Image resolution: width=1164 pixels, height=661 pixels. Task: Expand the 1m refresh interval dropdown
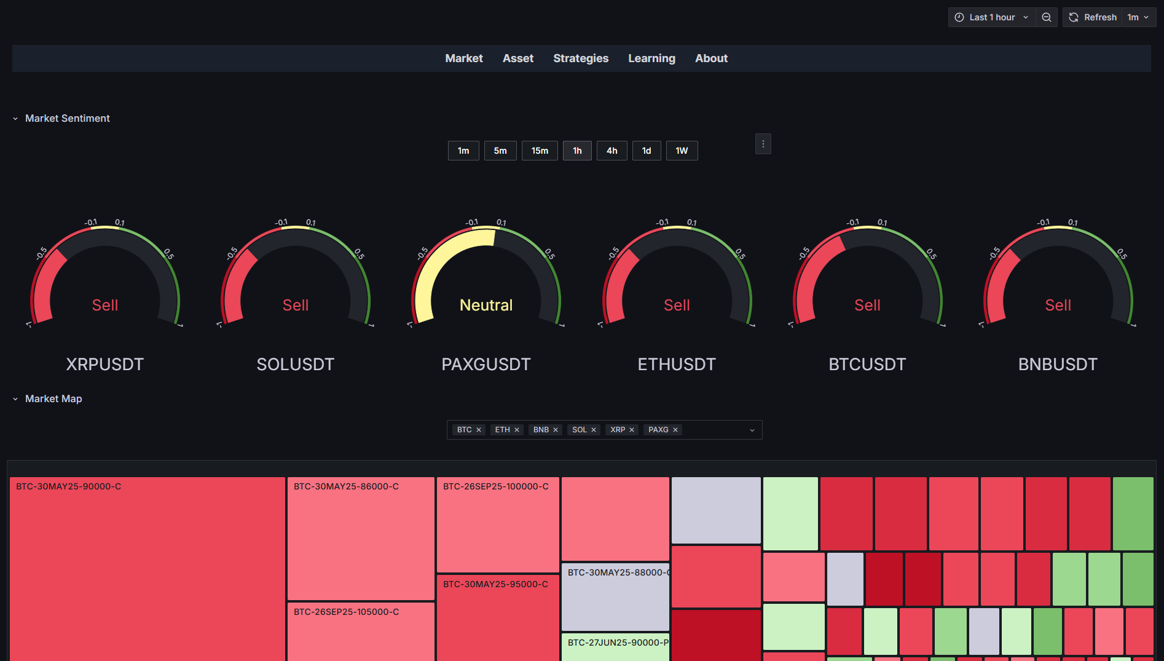click(x=1138, y=17)
